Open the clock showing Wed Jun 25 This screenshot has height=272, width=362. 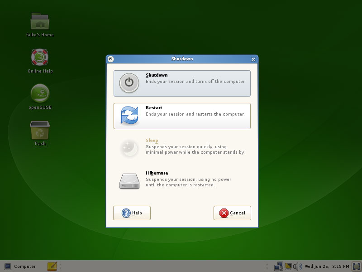click(327, 267)
